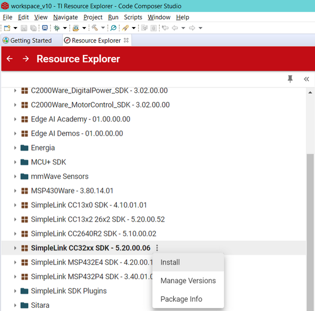Click the vertical scrollbar thumb
This screenshot has width=315, height=311.
click(310, 233)
